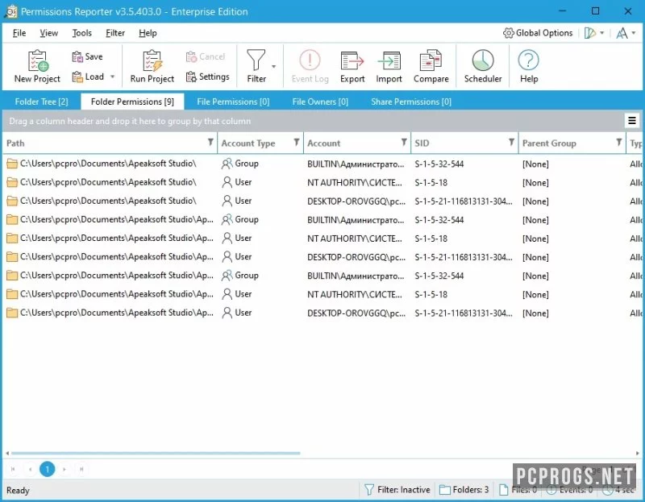Click Filter: Inactive status indicator
Screen dimensions: 645x502
(397, 490)
